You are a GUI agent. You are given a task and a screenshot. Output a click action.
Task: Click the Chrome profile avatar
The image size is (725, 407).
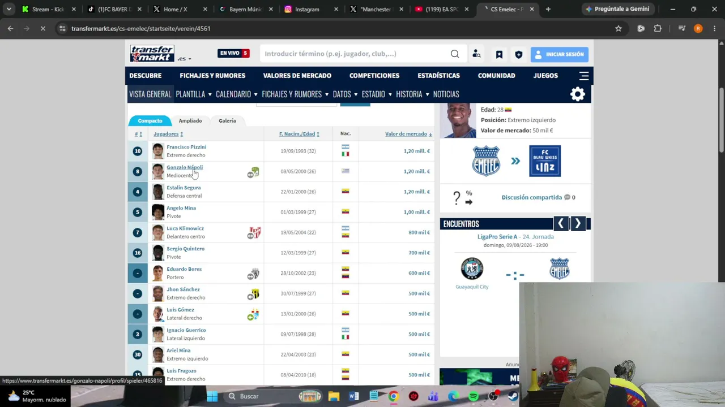[698, 28]
